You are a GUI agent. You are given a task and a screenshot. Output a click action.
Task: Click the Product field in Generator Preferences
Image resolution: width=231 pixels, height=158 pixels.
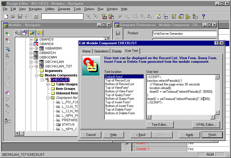tap(184, 34)
